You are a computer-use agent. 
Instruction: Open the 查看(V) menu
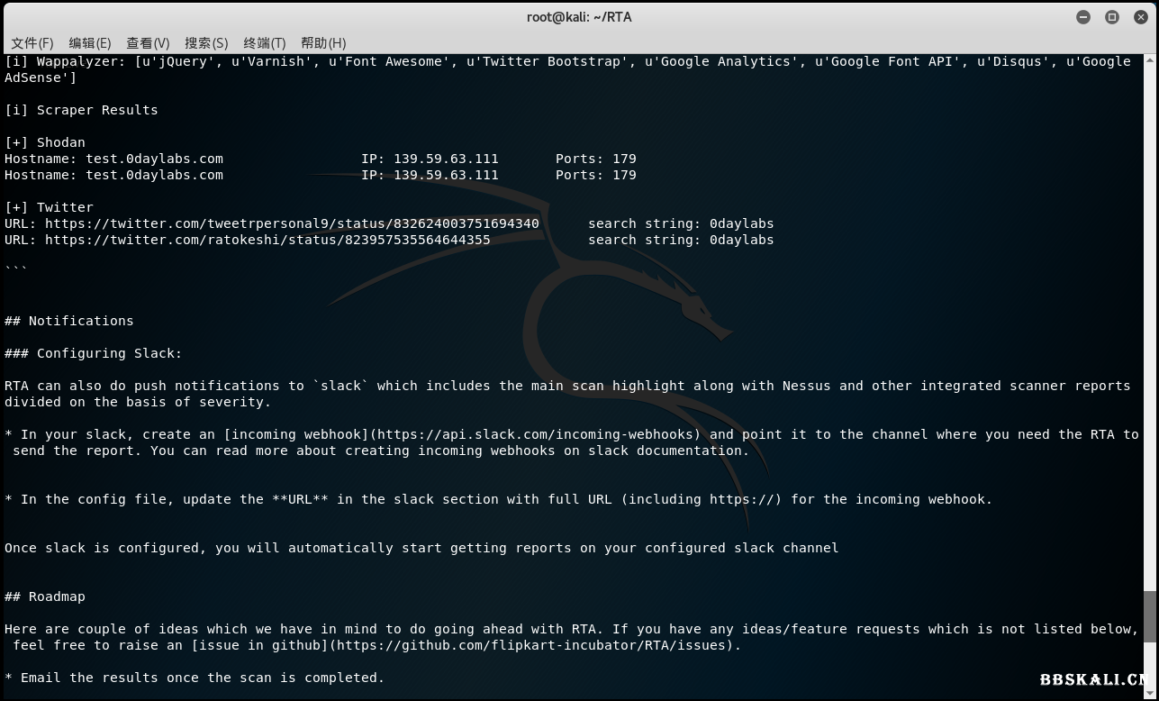pos(148,43)
